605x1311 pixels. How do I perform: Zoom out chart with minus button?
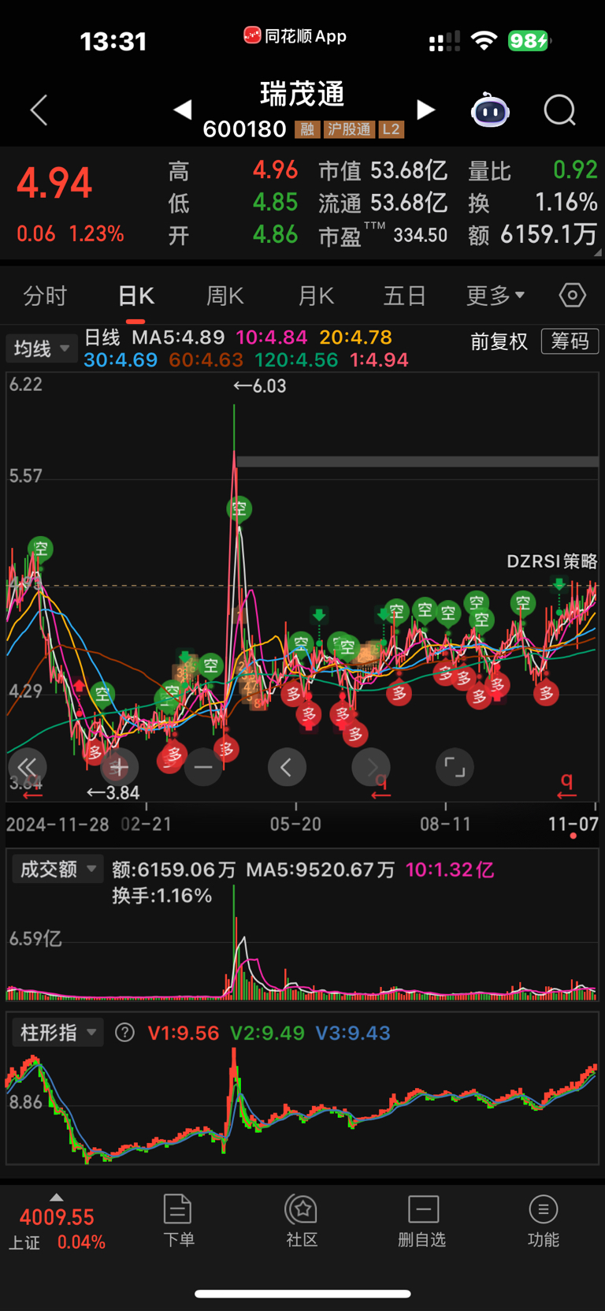coord(203,767)
